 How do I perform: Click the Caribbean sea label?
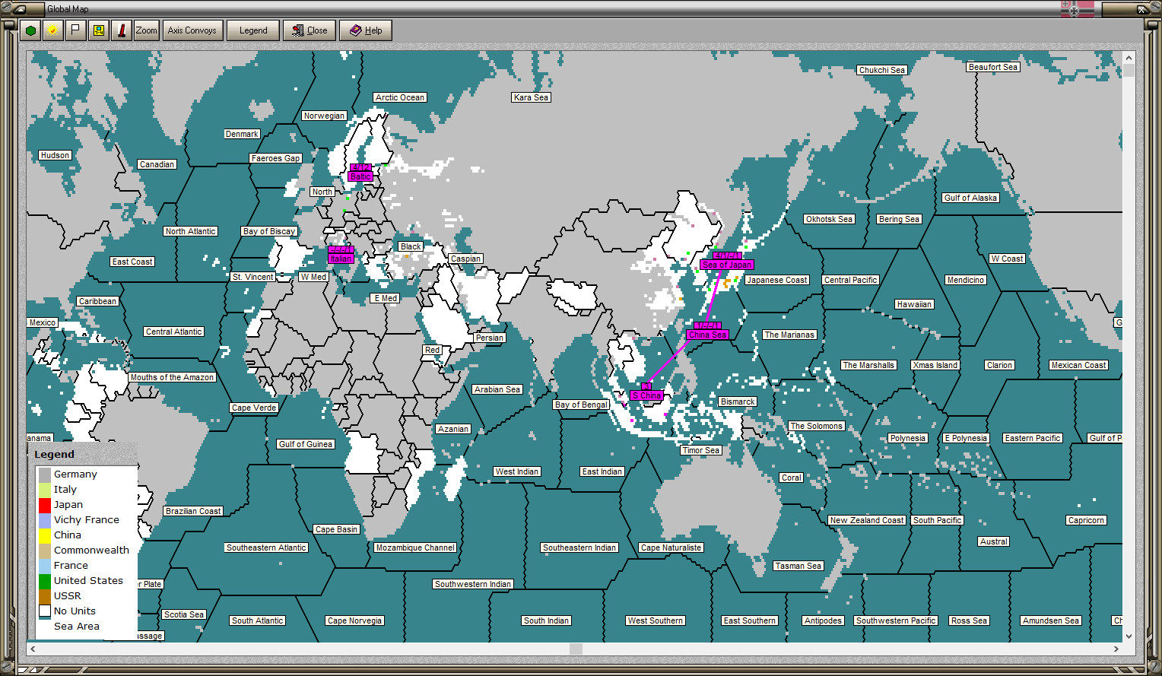click(98, 301)
